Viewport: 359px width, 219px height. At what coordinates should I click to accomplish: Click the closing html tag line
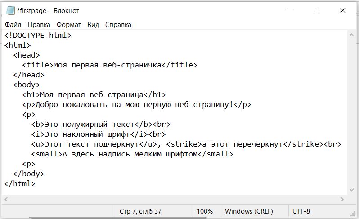[20, 183]
